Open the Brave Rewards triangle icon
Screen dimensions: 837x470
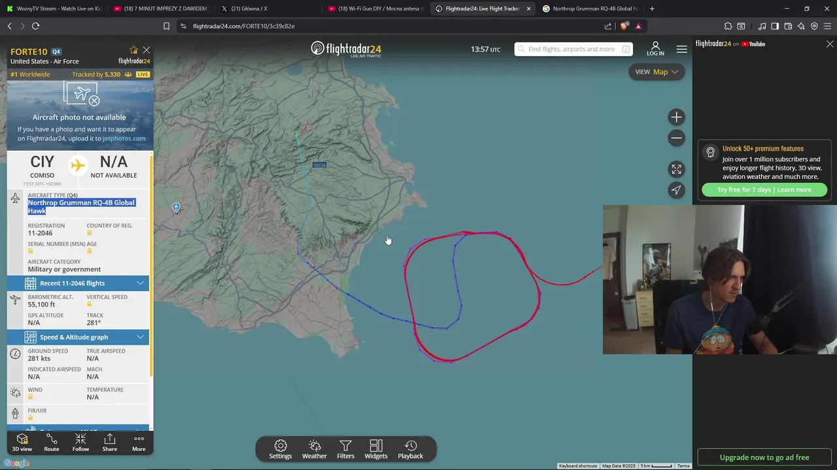(638, 26)
